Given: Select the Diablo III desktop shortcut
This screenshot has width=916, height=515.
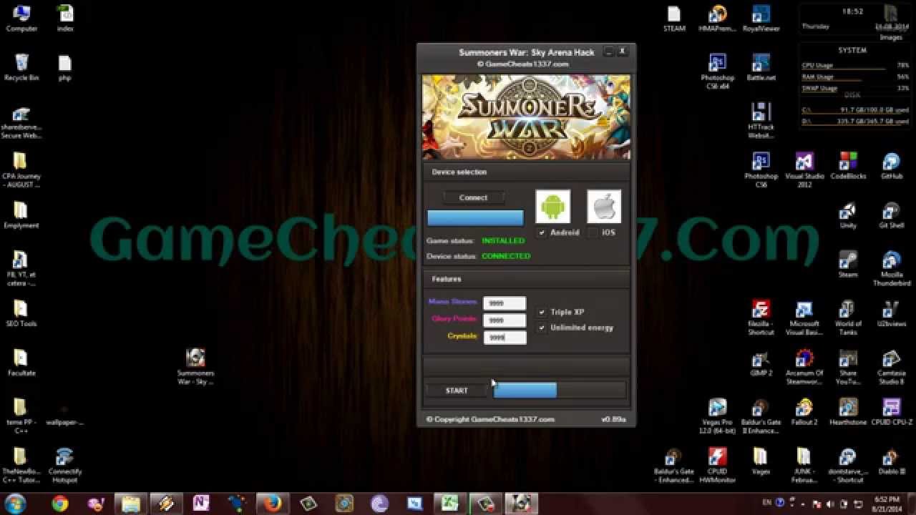Looking at the screenshot, I should [892, 461].
